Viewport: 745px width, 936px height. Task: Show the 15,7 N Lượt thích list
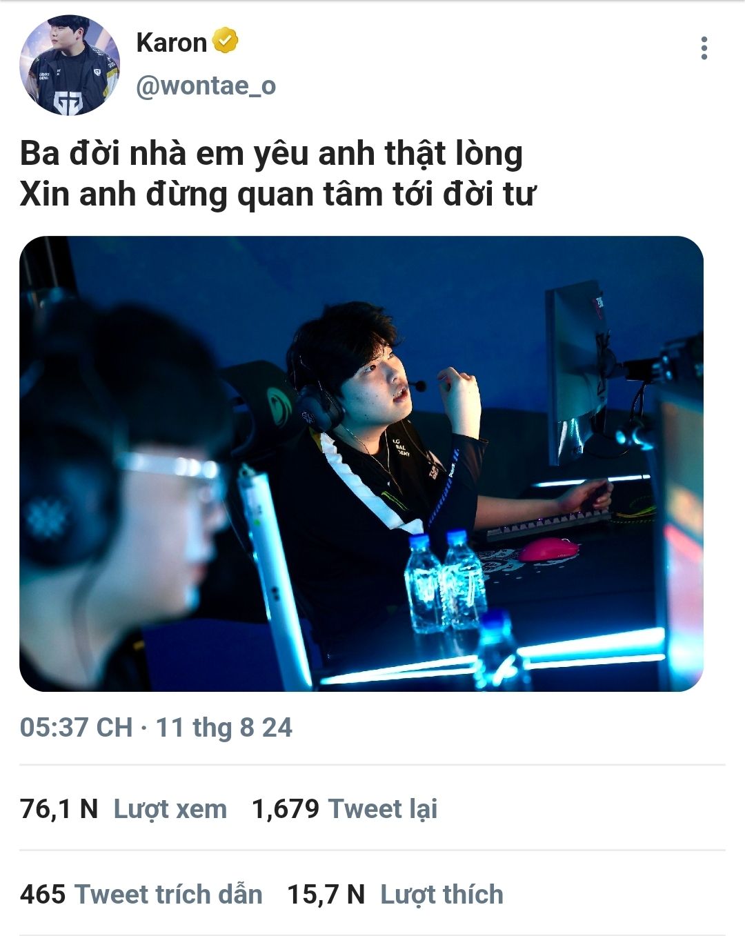pyautogui.click(x=395, y=894)
